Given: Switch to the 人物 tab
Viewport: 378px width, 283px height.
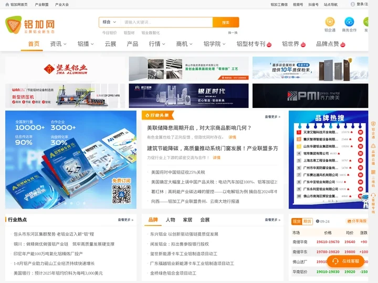Looking at the screenshot, I should (170, 220).
